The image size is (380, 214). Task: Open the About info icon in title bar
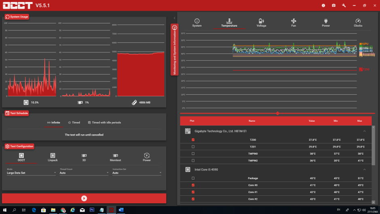coord(323,5)
